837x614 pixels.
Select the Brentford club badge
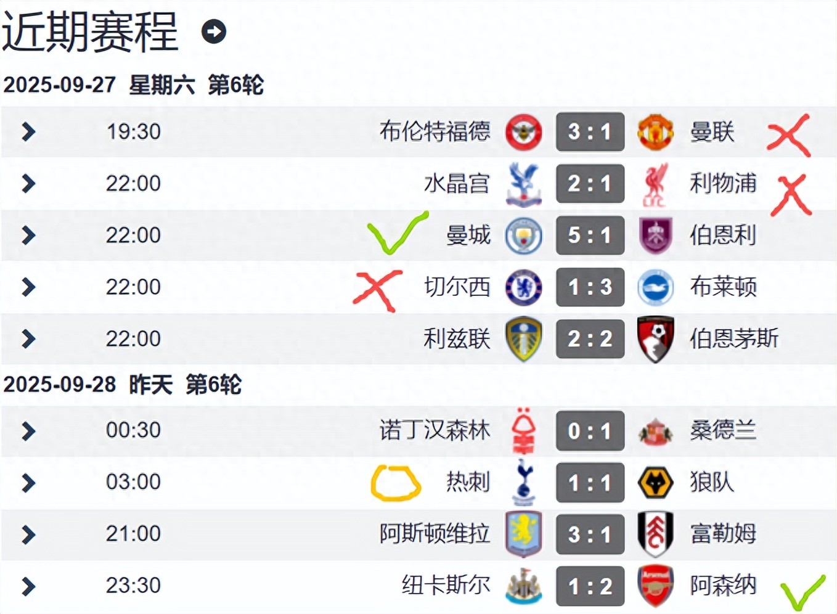tap(523, 132)
